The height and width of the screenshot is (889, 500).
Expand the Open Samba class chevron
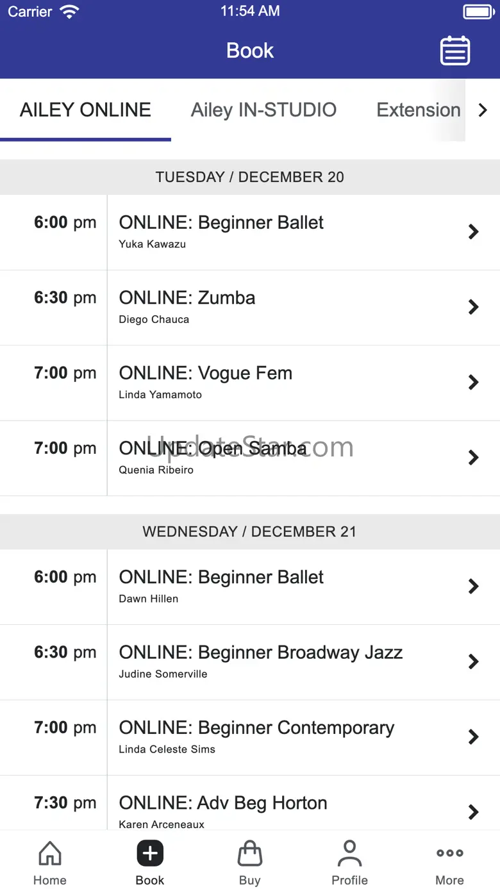click(474, 458)
